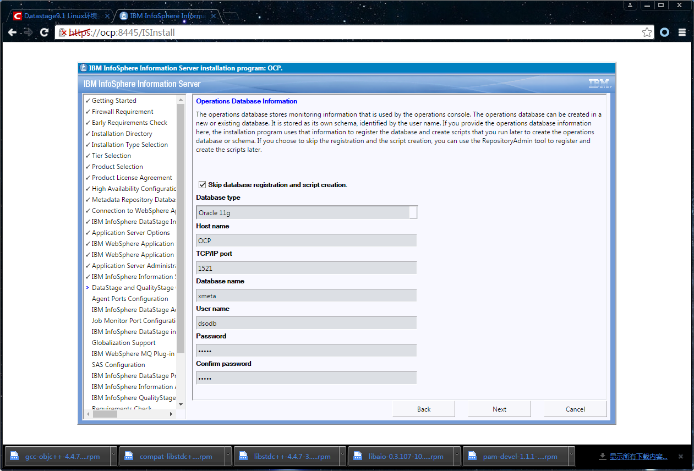The image size is (694, 471).
Task: Select the Early Requirements Check step
Action: [129, 123]
